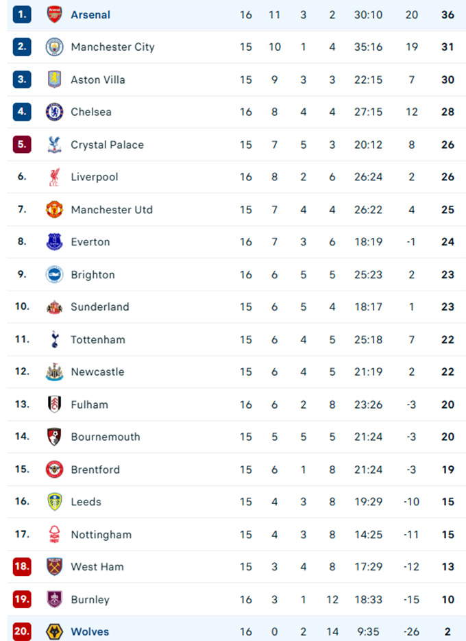Image resolution: width=466 pixels, height=641 pixels.
Task: Click the Manchester Utd crest icon
Action: coord(54,210)
